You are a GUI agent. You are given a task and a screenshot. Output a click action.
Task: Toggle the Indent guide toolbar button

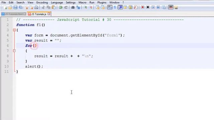[x=120, y=7]
